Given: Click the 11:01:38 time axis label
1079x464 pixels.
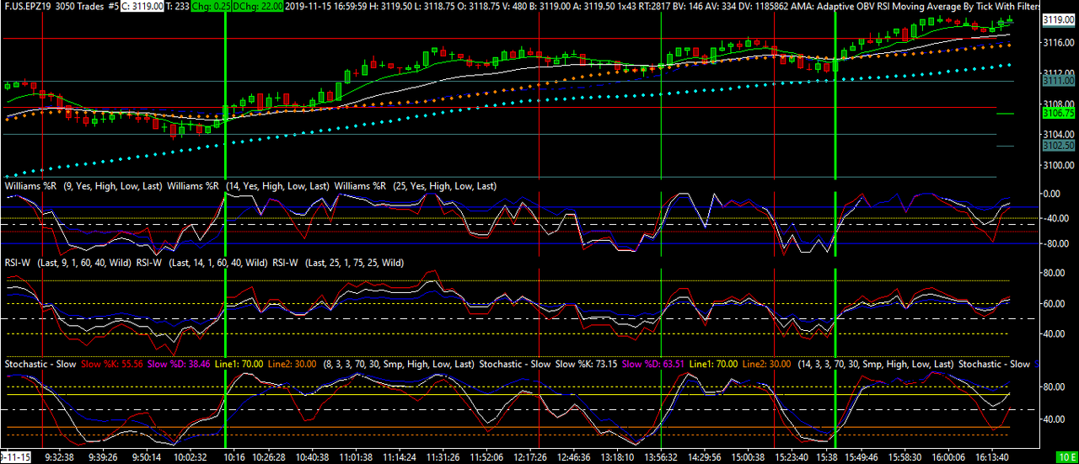Looking at the screenshot, I should [x=355, y=457].
